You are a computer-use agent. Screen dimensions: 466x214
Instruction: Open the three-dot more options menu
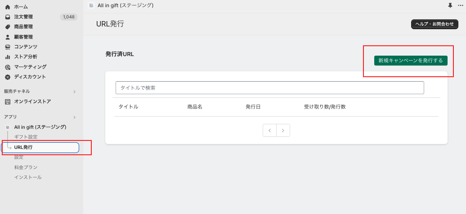[460, 5]
